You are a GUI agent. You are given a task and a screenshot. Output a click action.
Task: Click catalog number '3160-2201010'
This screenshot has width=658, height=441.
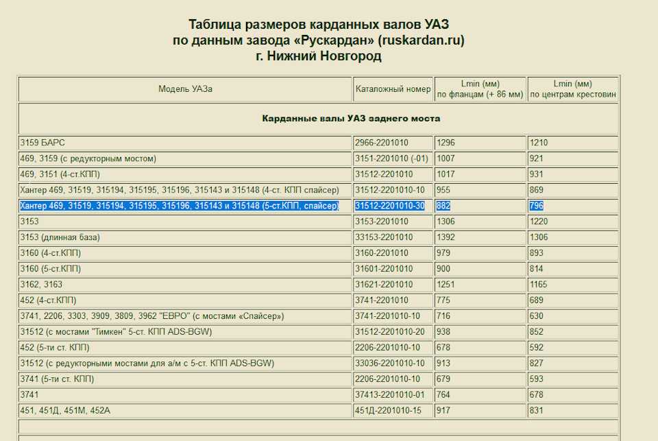click(x=382, y=253)
